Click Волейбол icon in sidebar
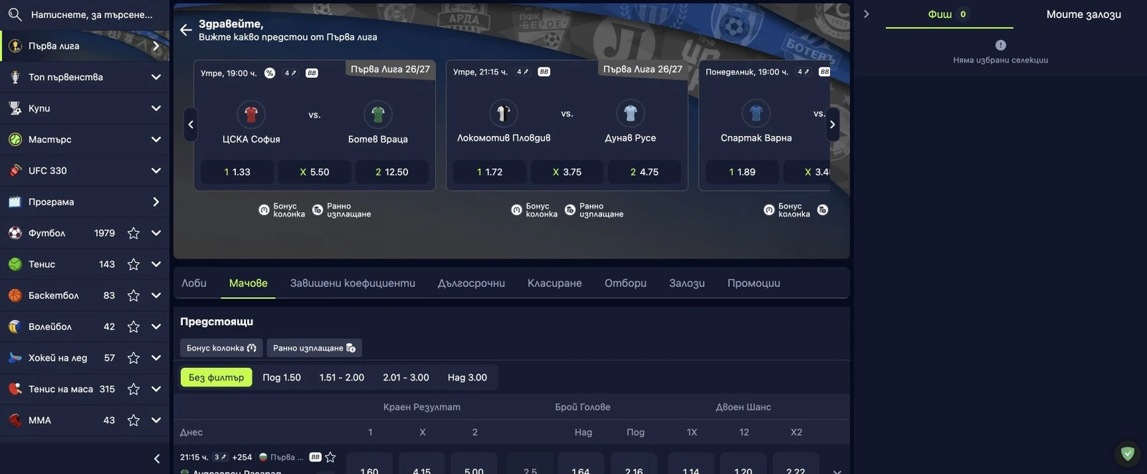This screenshot has height=474, width=1147. tap(15, 327)
